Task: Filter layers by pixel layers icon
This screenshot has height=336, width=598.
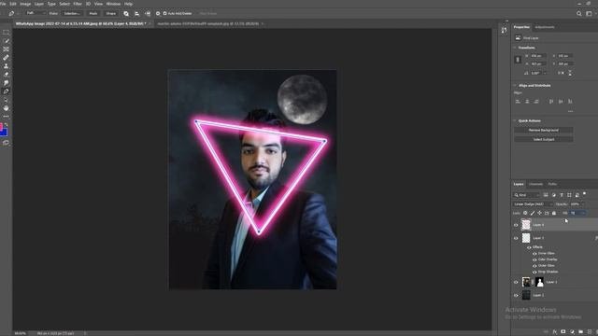Action: pos(546,195)
